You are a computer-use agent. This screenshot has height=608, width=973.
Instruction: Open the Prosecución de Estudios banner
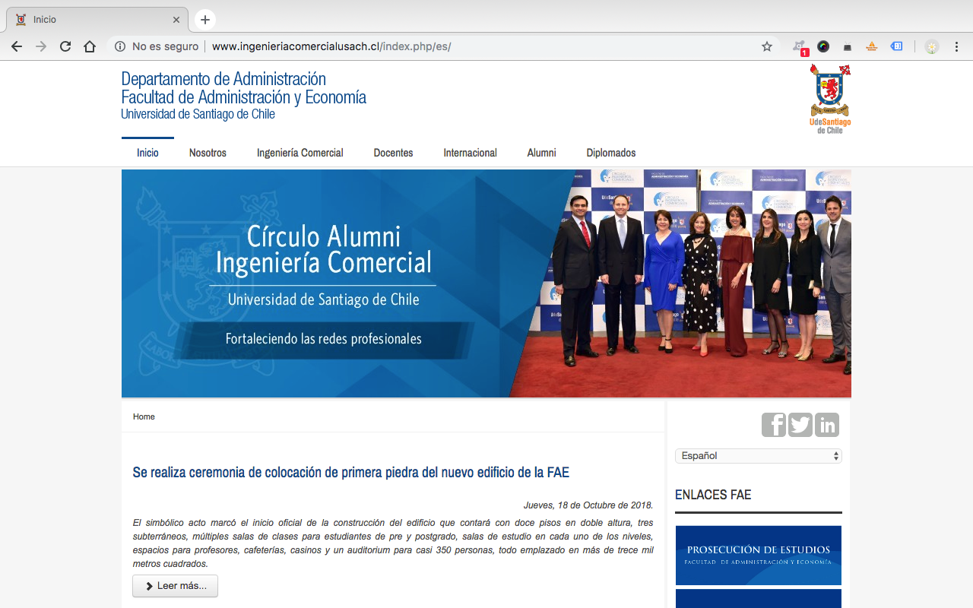(759, 556)
